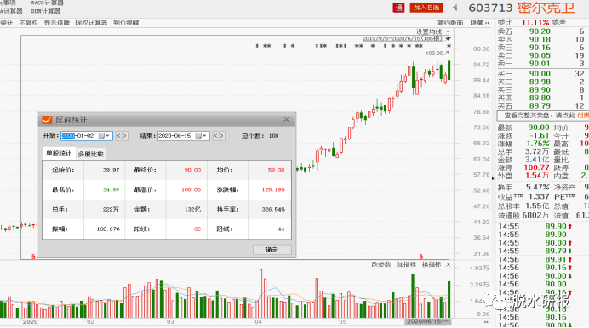Open 到价提醒 price alert
589x328 pixels.
[126, 23]
